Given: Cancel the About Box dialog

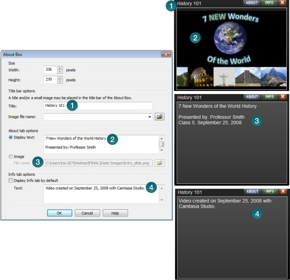Looking at the screenshot, I should [x=87, y=213].
